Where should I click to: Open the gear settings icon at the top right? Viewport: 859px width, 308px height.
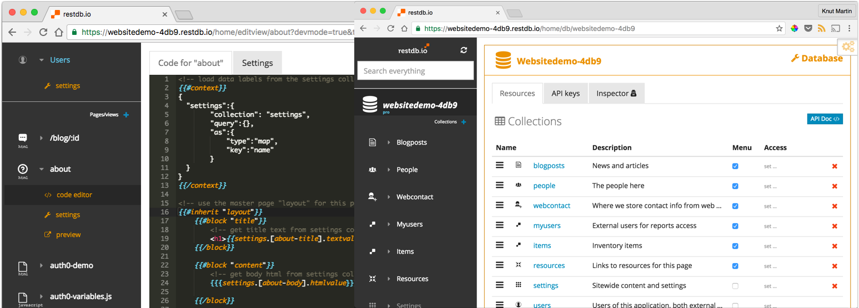click(x=848, y=47)
